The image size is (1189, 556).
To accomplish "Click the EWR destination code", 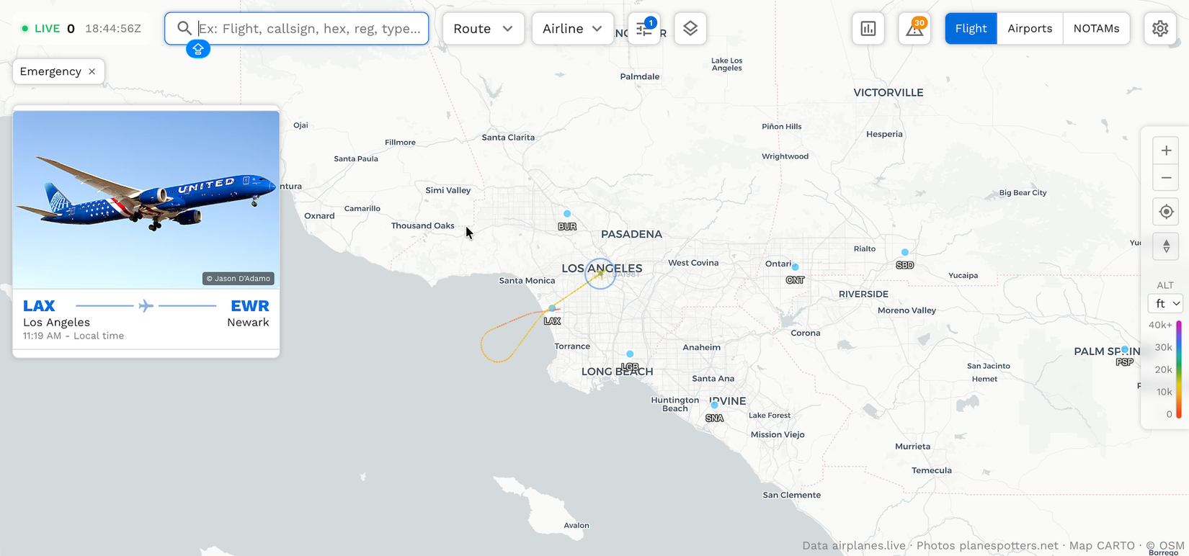I will [249, 306].
